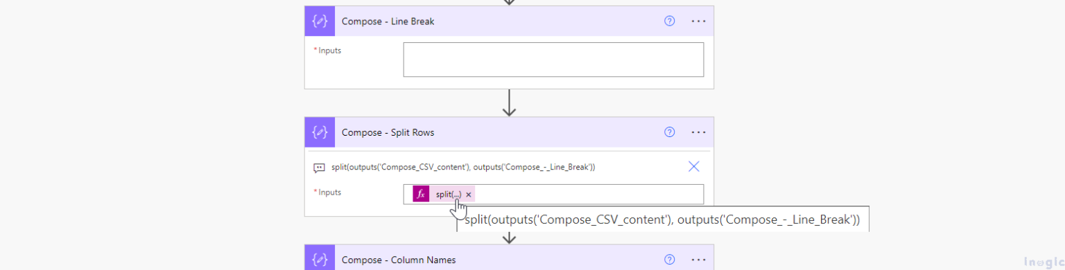Click the Compose - Column Names action icon

[x=320, y=258]
